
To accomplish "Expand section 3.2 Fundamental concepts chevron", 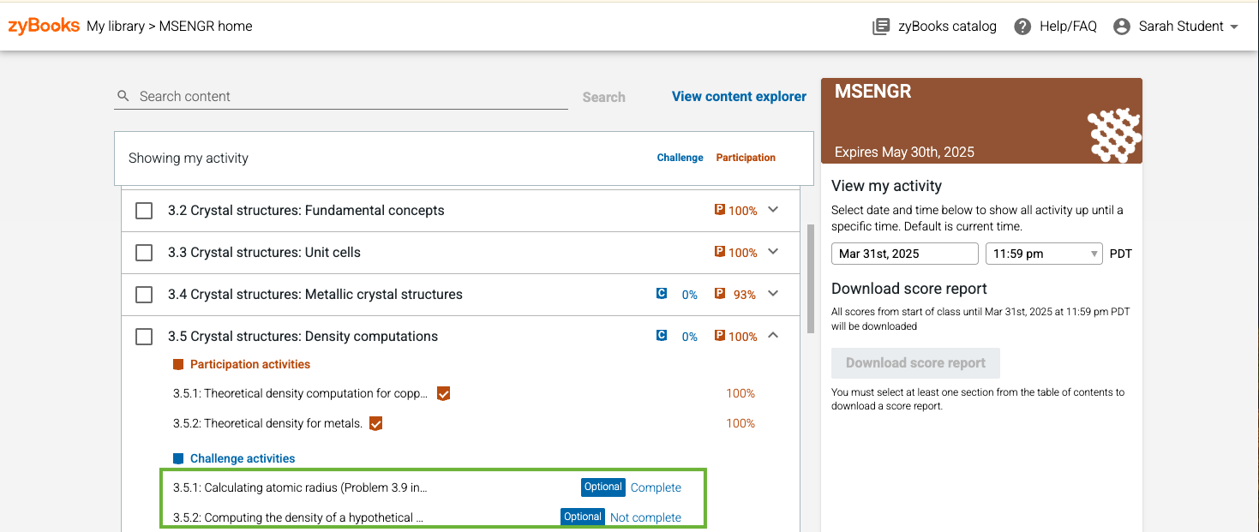I will tap(773, 209).
